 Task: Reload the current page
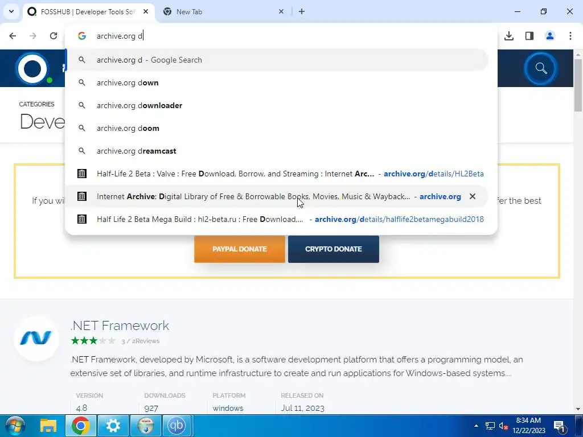[x=54, y=36]
